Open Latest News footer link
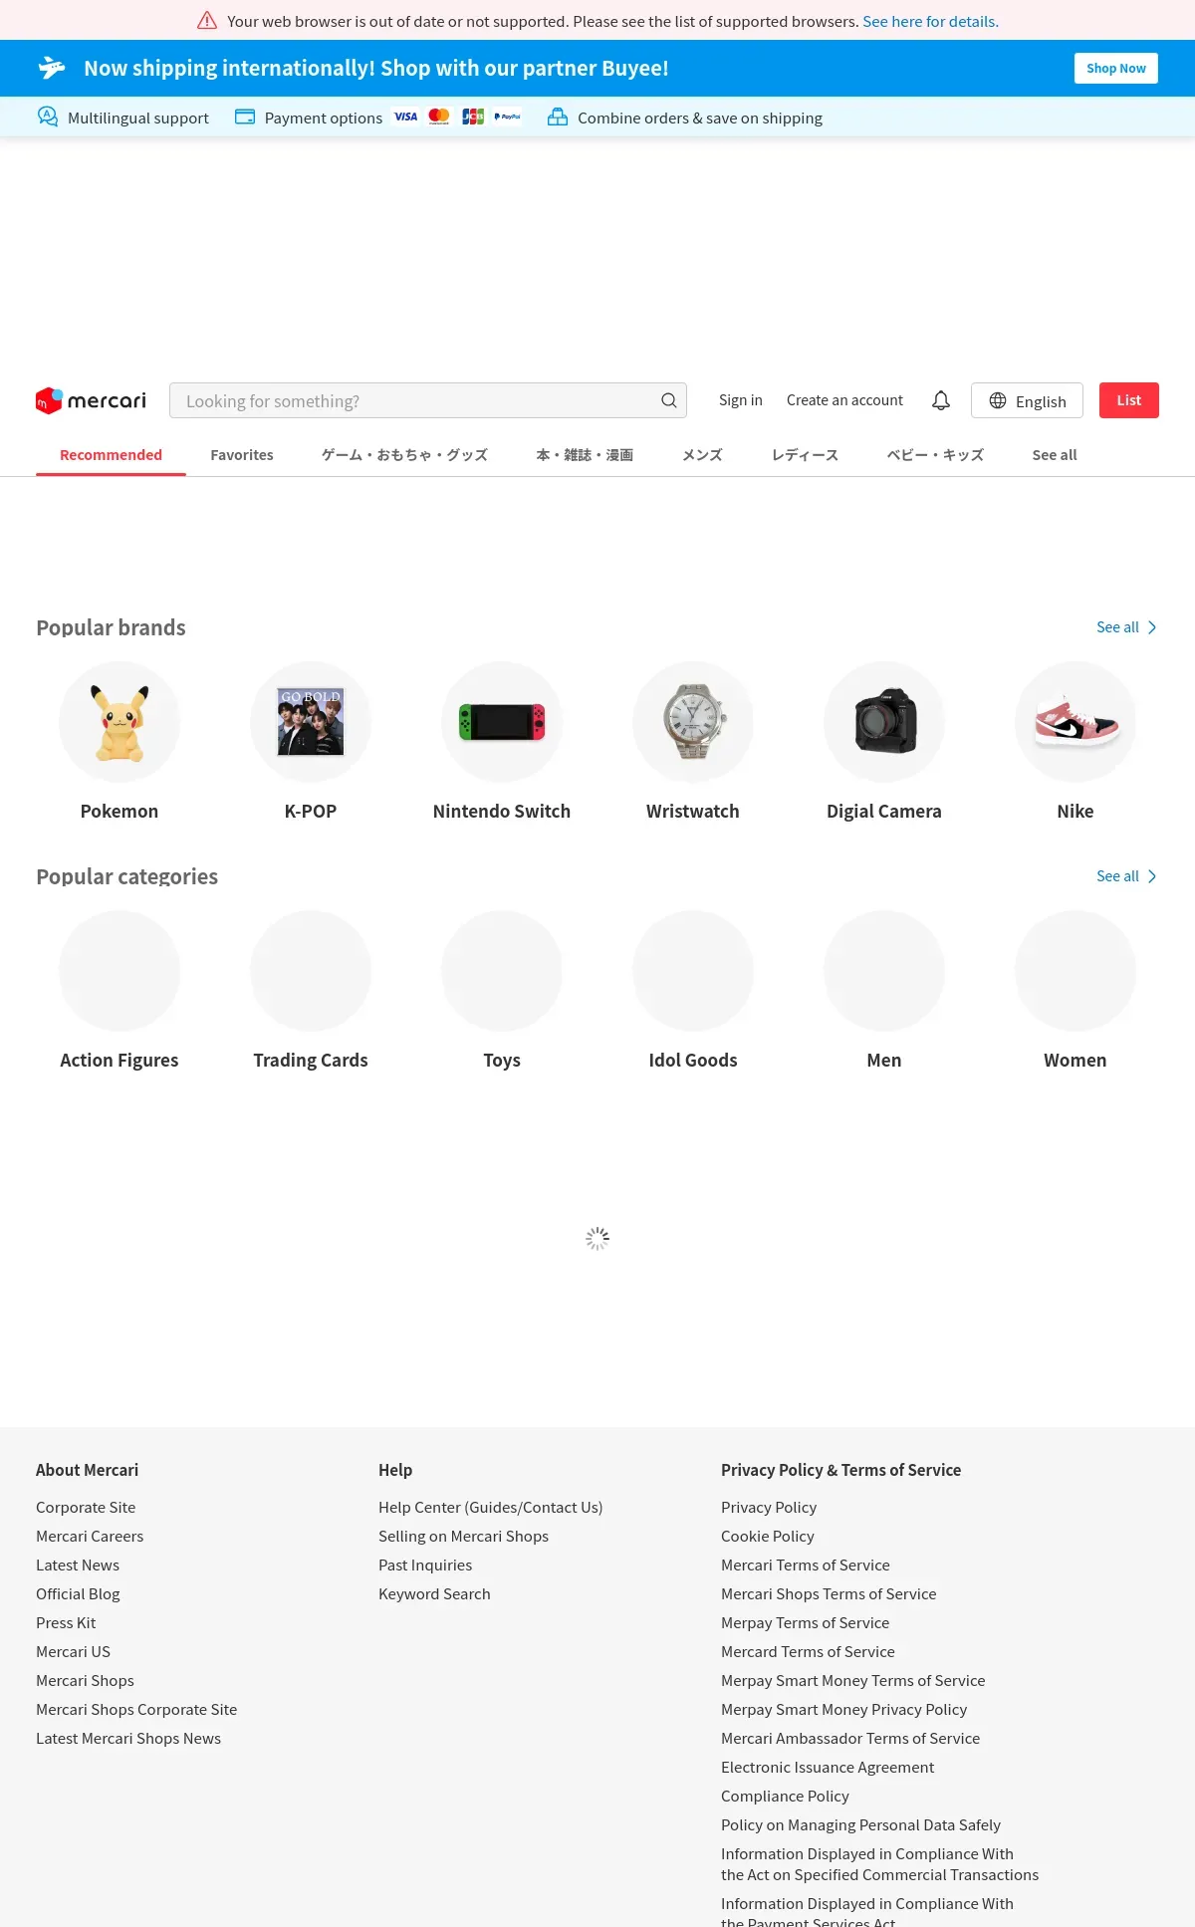This screenshot has height=1927, width=1195. pyautogui.click(x=78, y=1566)
